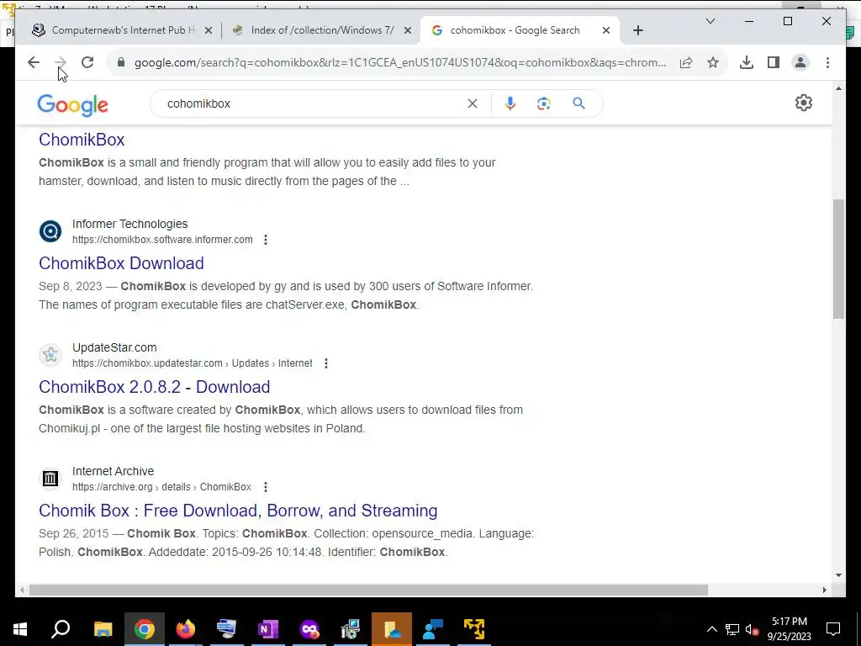Submit search with magnifier icon
The image size is (861, 646).
pos(578,103)
